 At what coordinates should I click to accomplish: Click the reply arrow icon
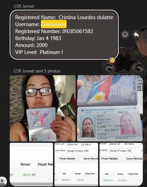[136, 34]
